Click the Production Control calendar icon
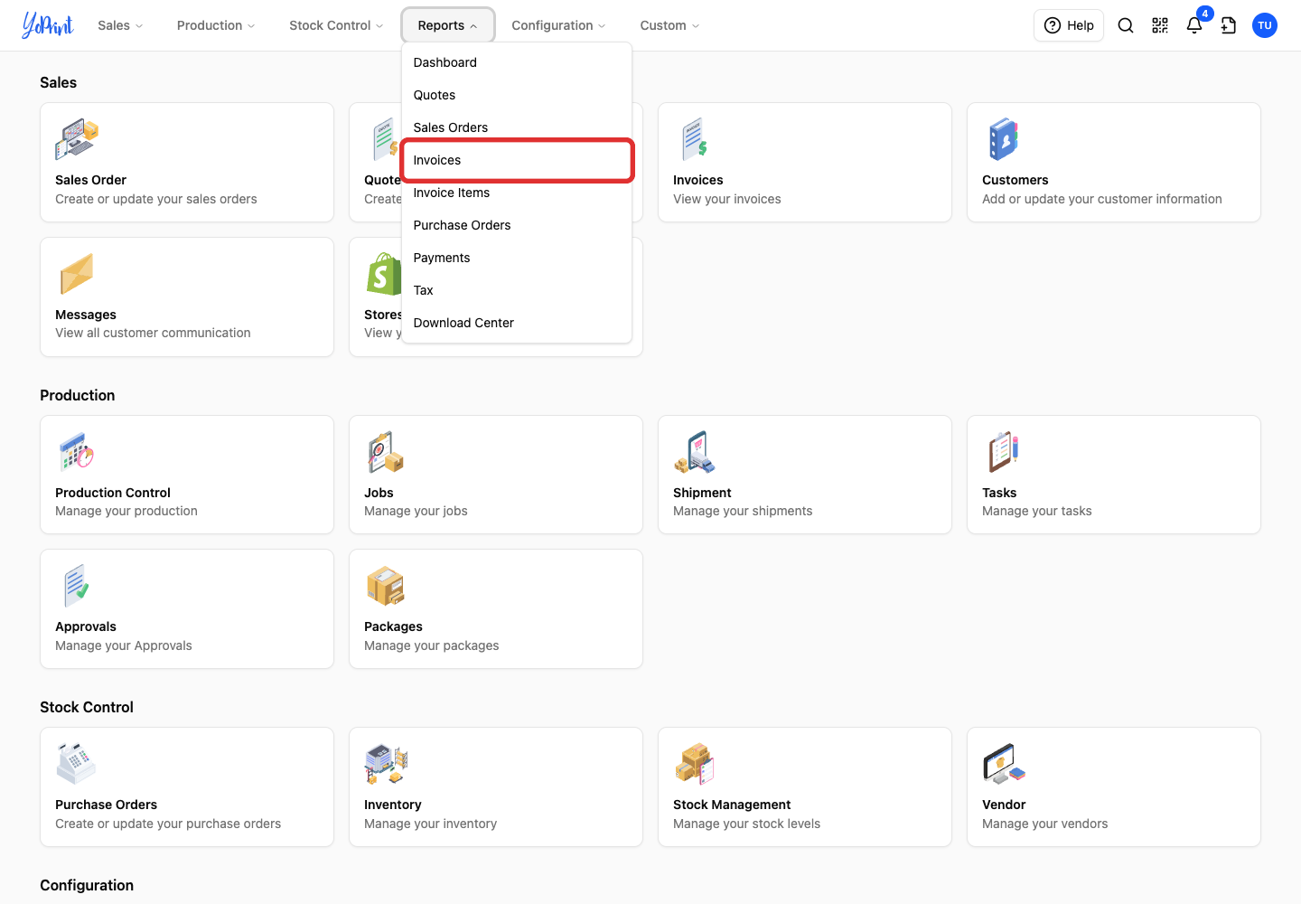This screenshot has width=1301, height=904. [77, 452]
